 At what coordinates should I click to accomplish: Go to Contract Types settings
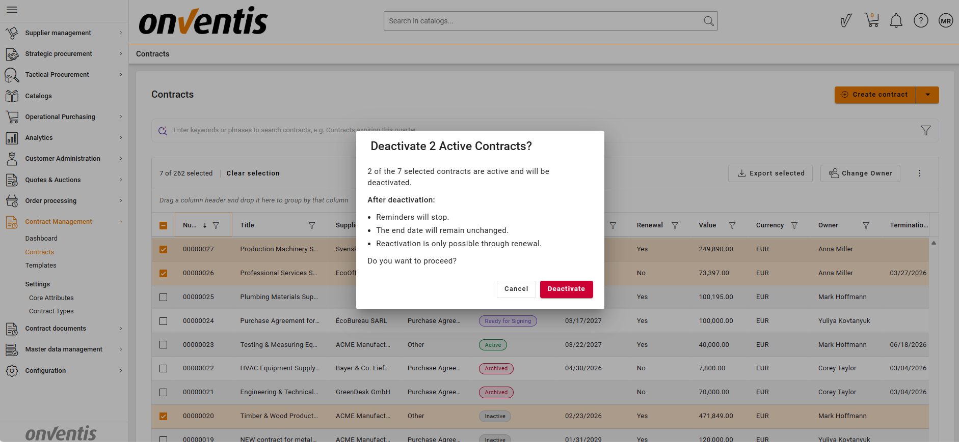51,311
